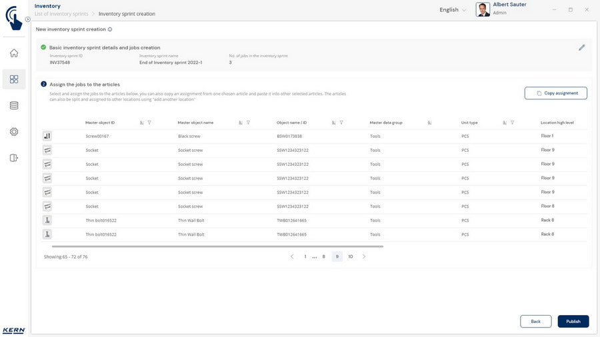Open the English language dropdown
Image resolution: width=600 pixels, height=337 pixels.
tap(453, 10)
